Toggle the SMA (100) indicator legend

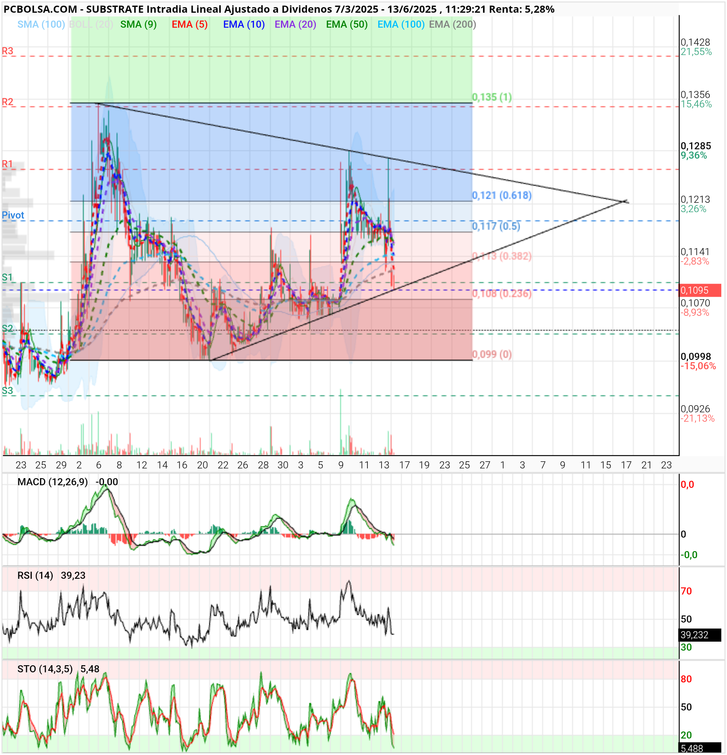(x=41, y=25)
